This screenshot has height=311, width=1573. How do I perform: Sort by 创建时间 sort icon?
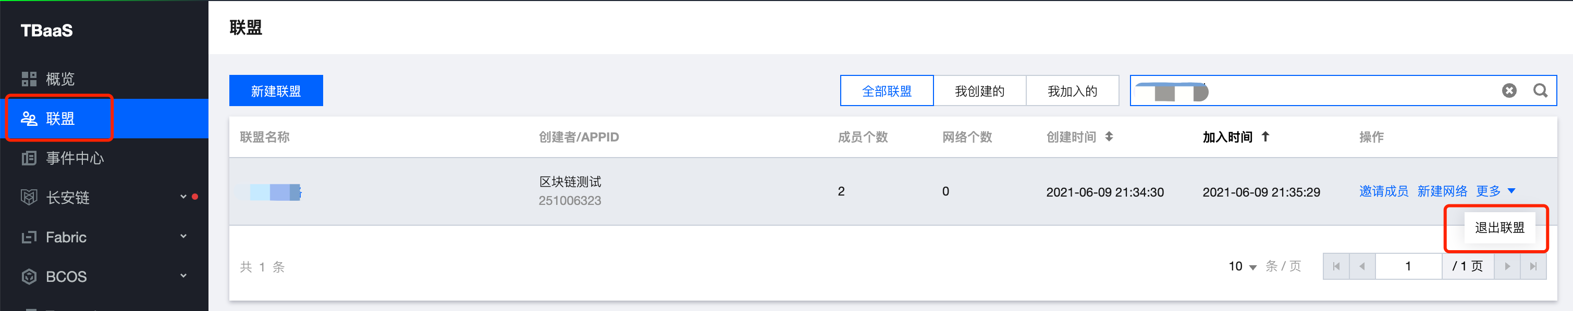pos(1109,137)
